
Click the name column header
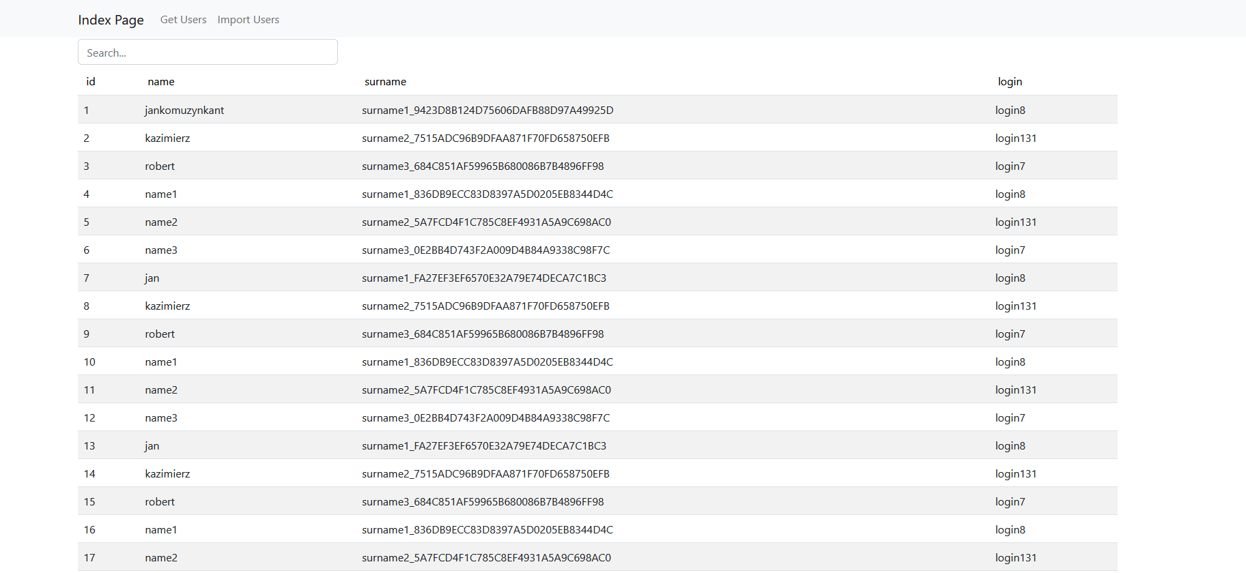pos(161,82)
